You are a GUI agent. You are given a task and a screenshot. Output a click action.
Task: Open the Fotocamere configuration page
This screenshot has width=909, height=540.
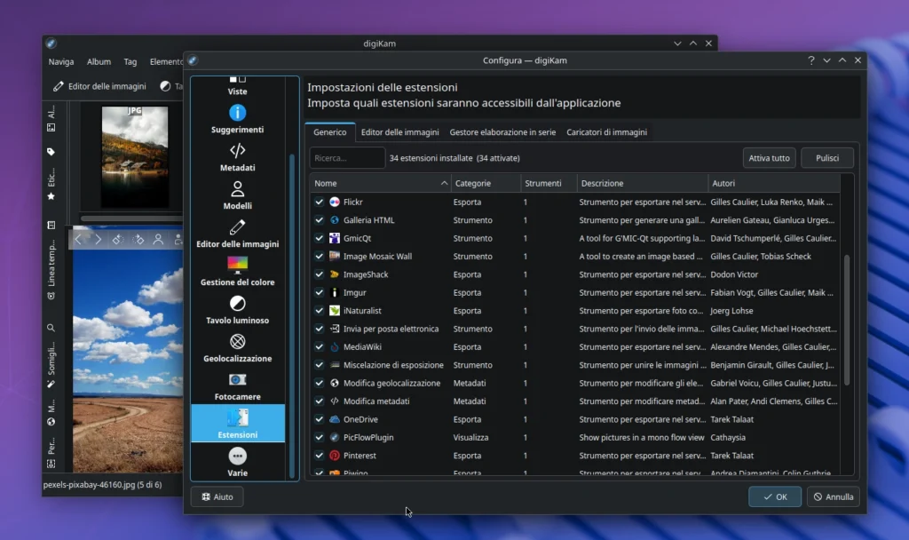237,394
